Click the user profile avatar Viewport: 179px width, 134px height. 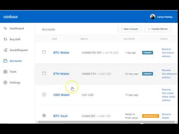point(153,17)
